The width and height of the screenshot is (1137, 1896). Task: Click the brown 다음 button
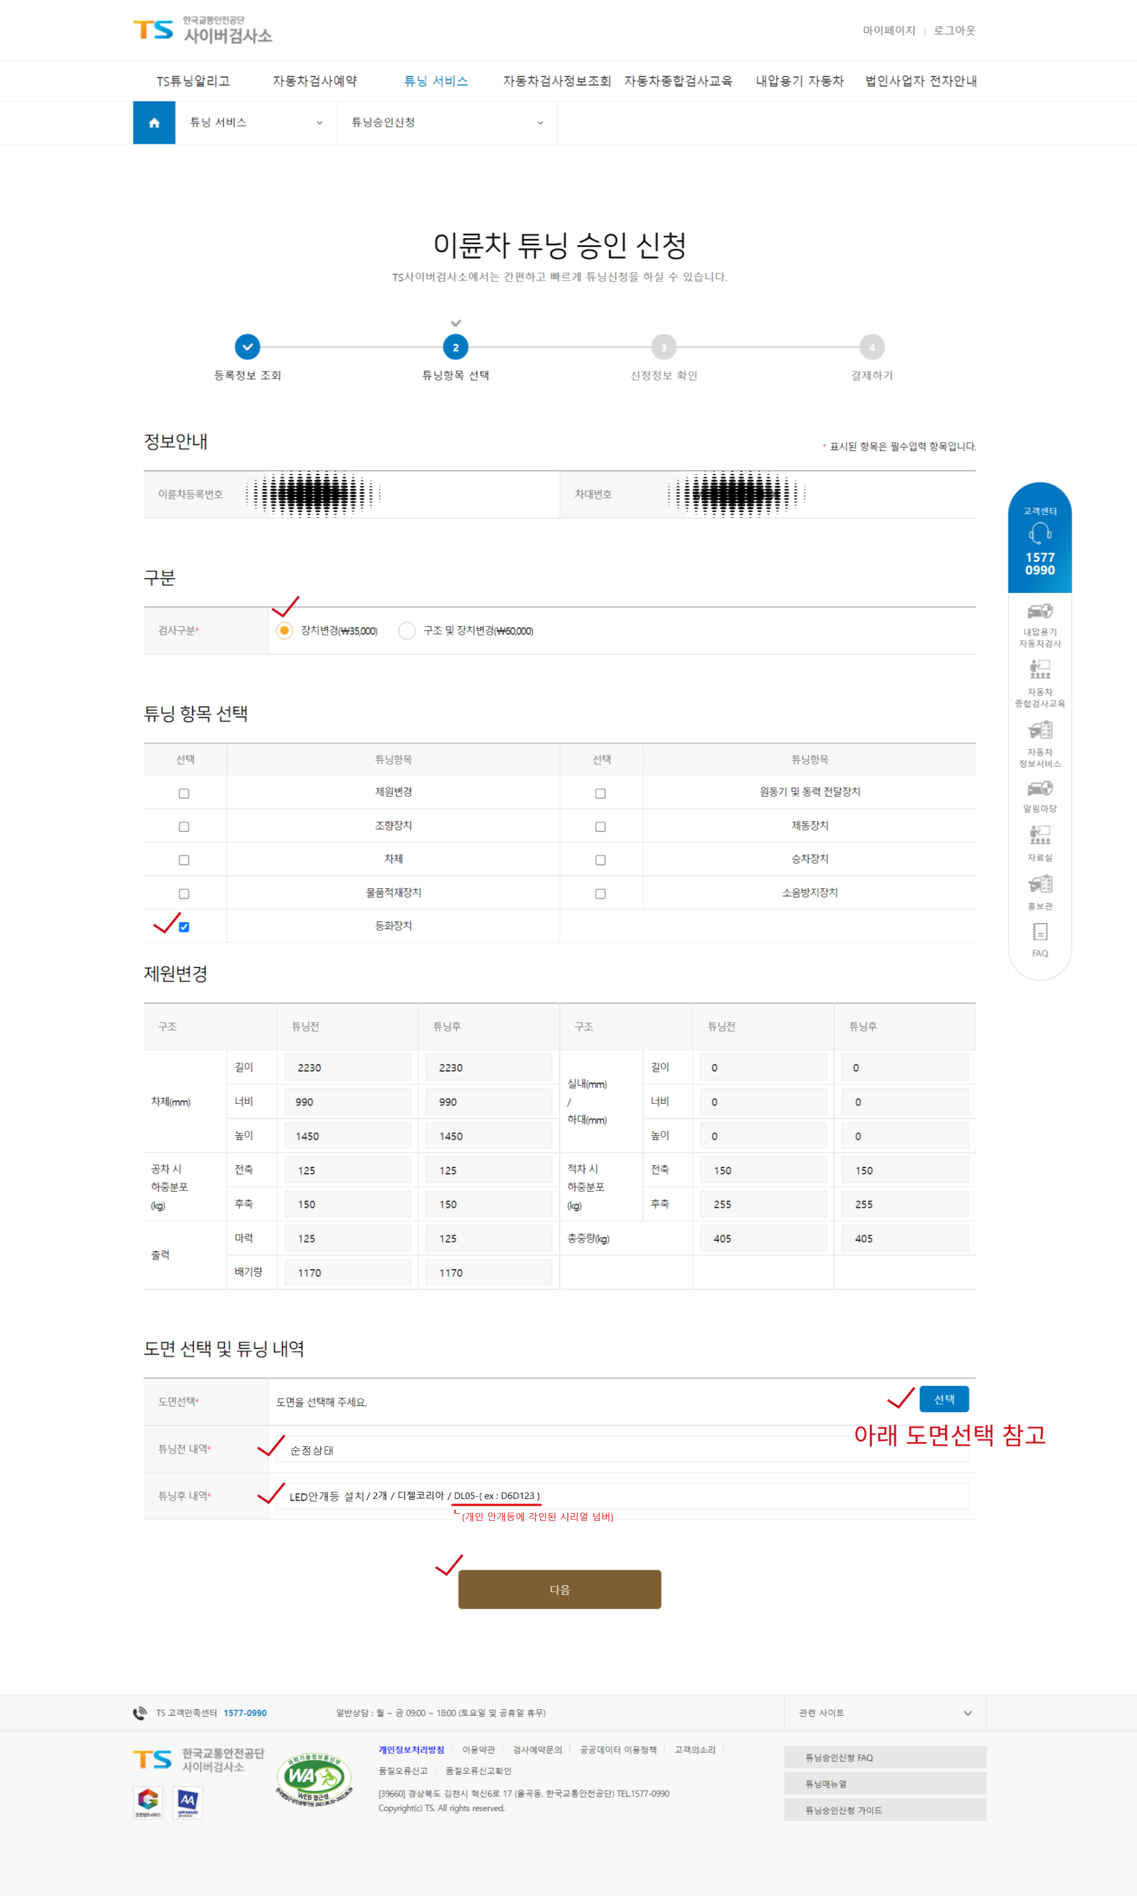pyautogui.click(x=559, y=1590)
